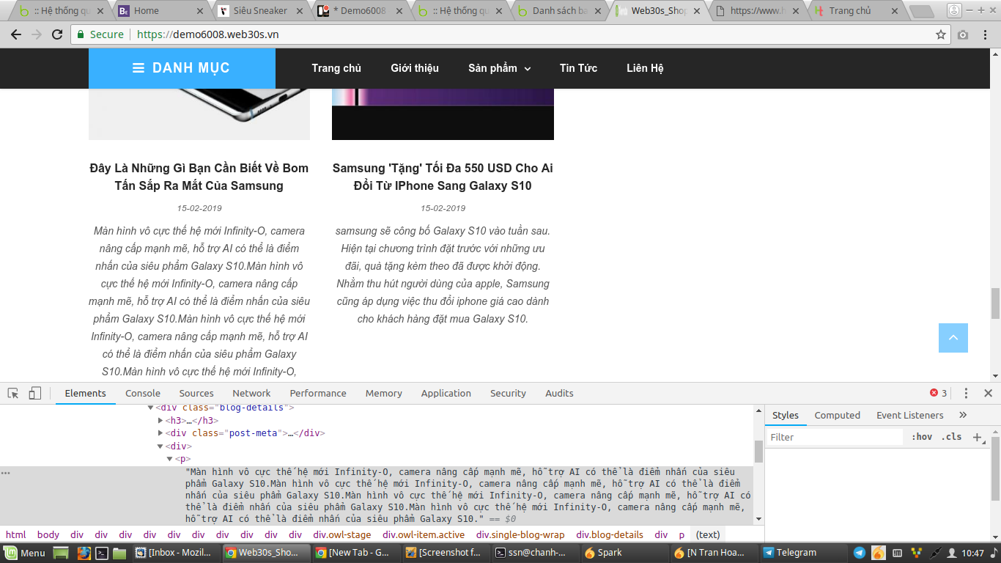Switch to the Console panel
This screenshot has height=563, width=1001.
[x=143, y=394]
